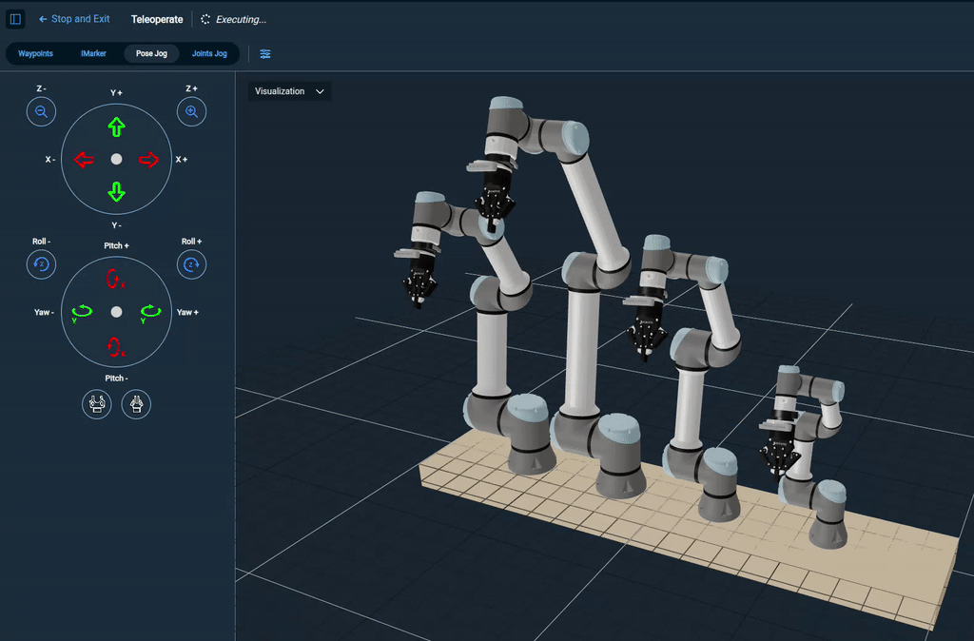Switch to the Waypoints tab
Screen dimensions: 974x641
click(35, 53)
